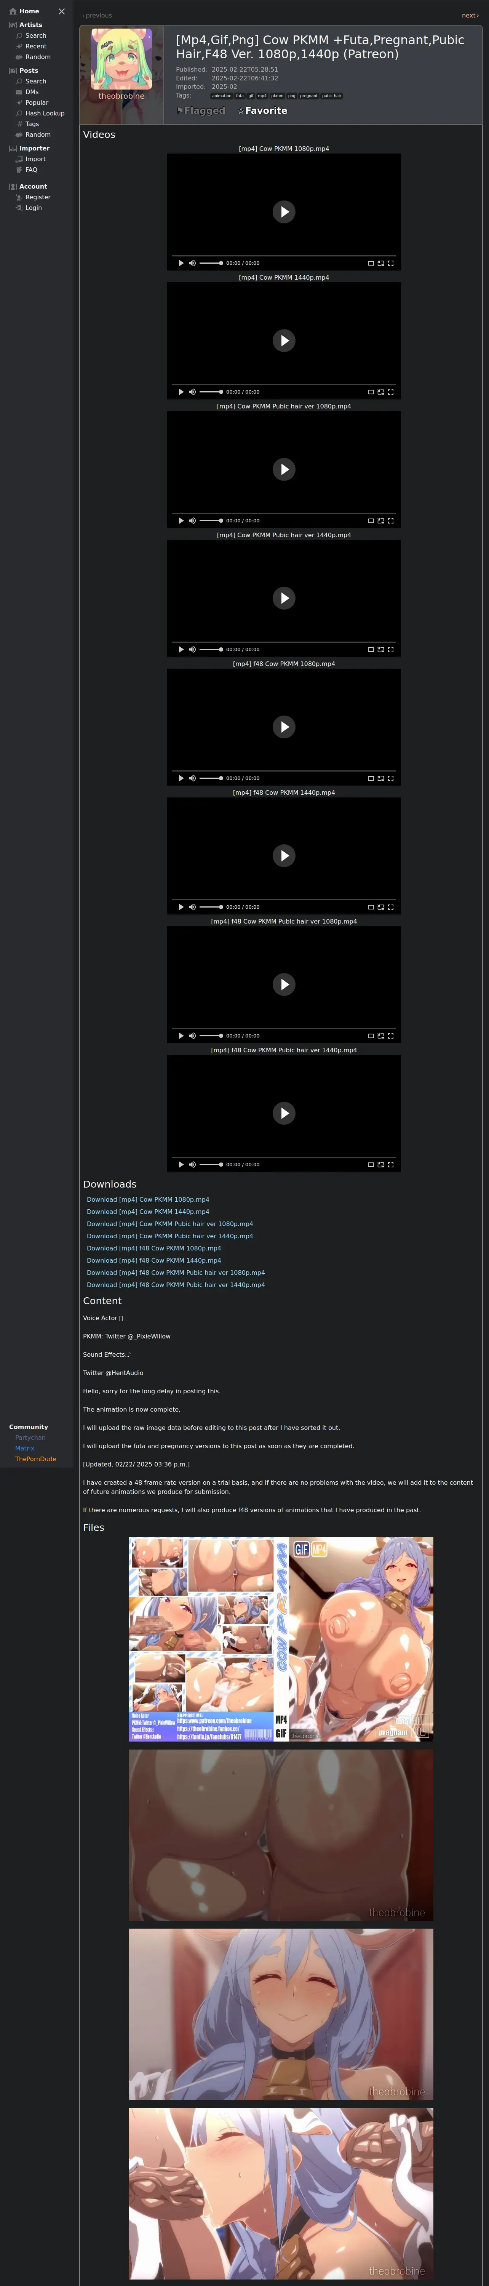Click the Hash Lookup magnifier icon
The width and height of the screenshot is (489, 2286).
(x=19, y=114)
